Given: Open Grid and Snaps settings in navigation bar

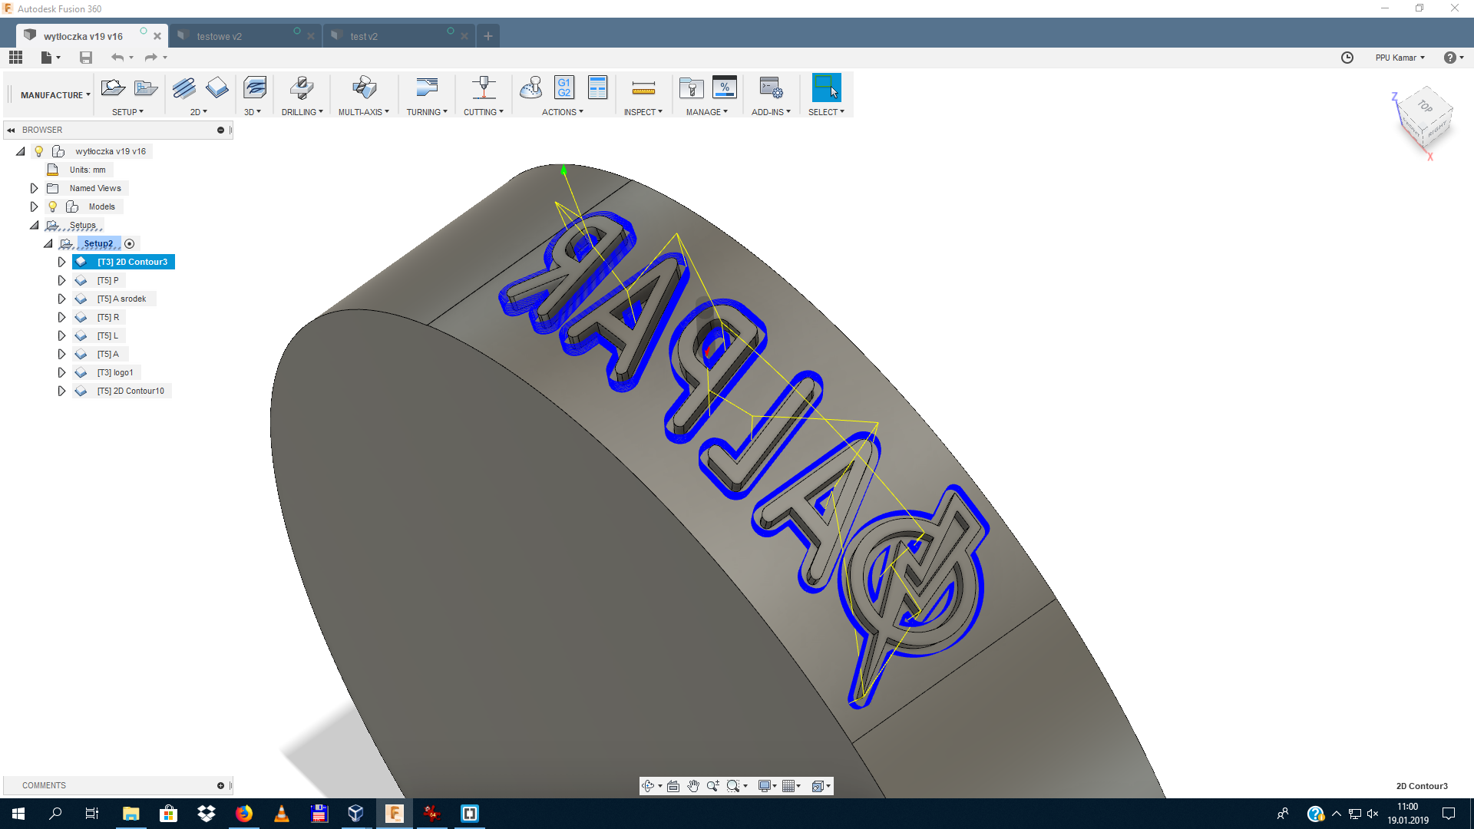Looking at the screenshot, I should [x=792, y=786].
